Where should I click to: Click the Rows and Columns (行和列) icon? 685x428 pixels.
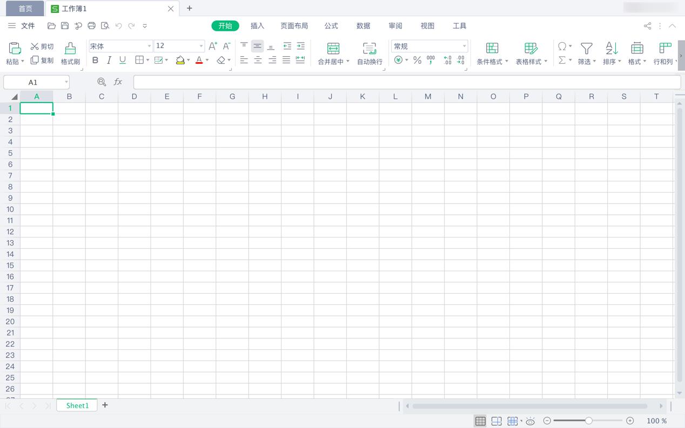pos(666,49)
